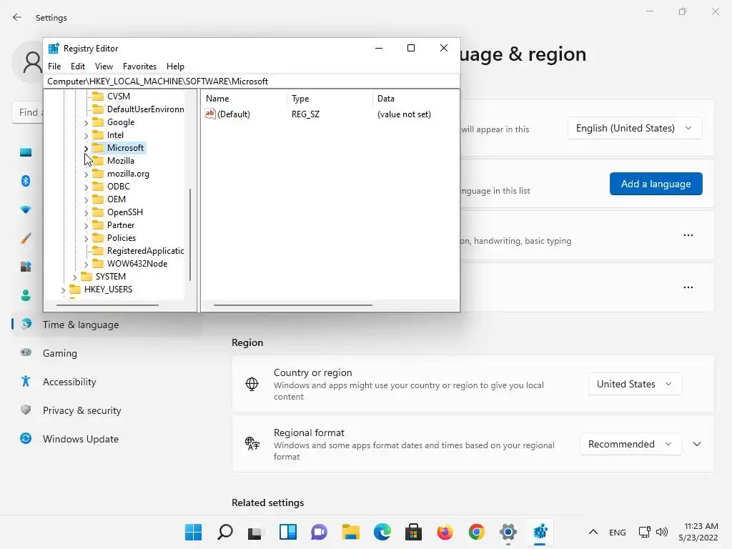Open the Favorites menu in Registry Editor

pyautogui.click(x=139, y=66)
